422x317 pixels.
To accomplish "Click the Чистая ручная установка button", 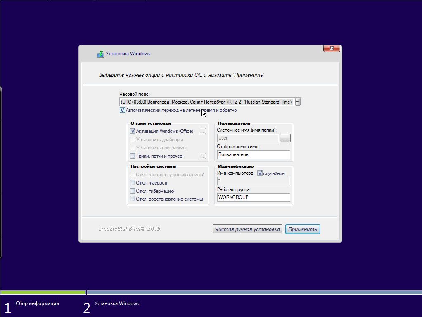I will point(247,229).
